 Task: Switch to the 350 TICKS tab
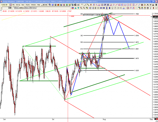pos(33,8)
